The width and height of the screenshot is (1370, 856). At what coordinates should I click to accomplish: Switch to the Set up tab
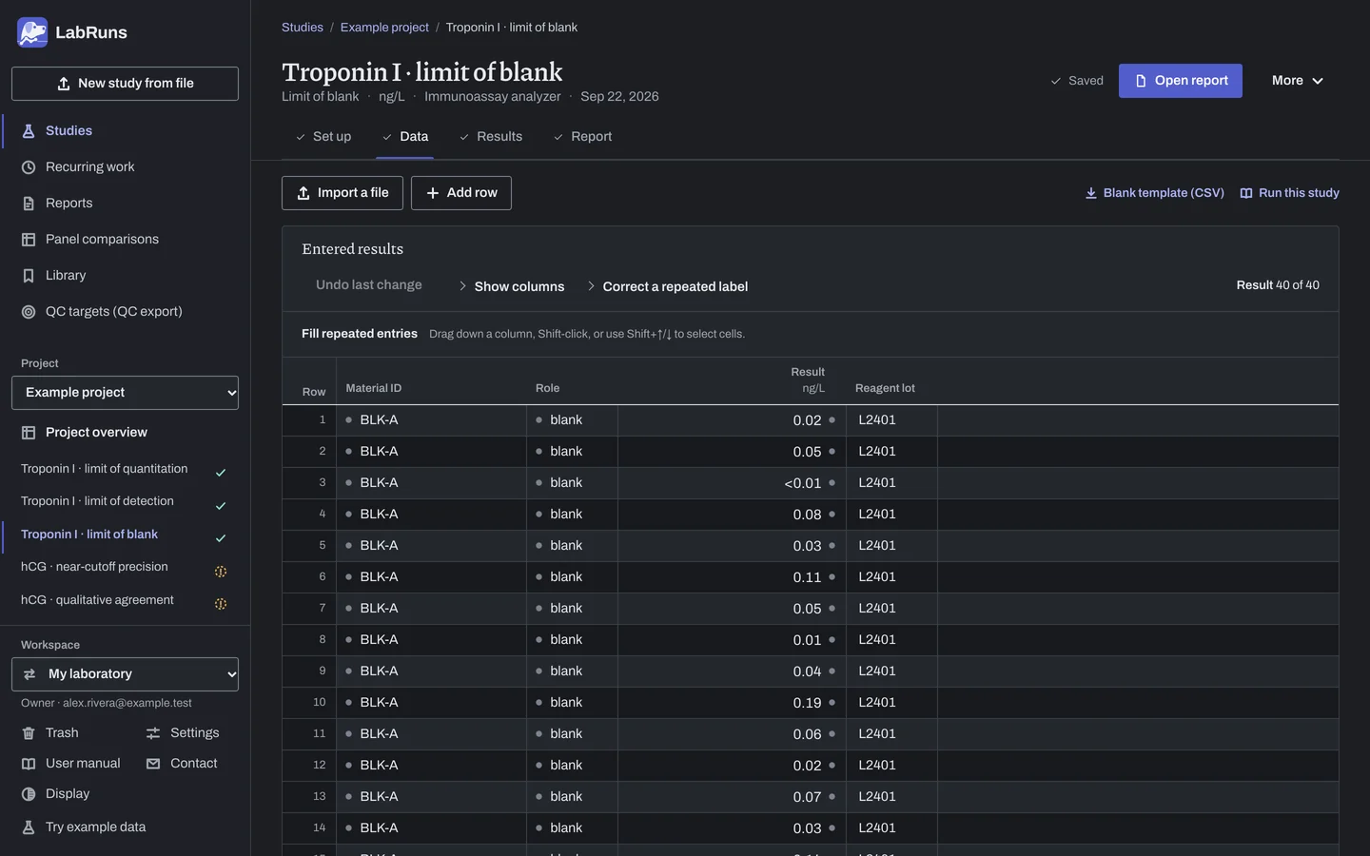[323, 137]
